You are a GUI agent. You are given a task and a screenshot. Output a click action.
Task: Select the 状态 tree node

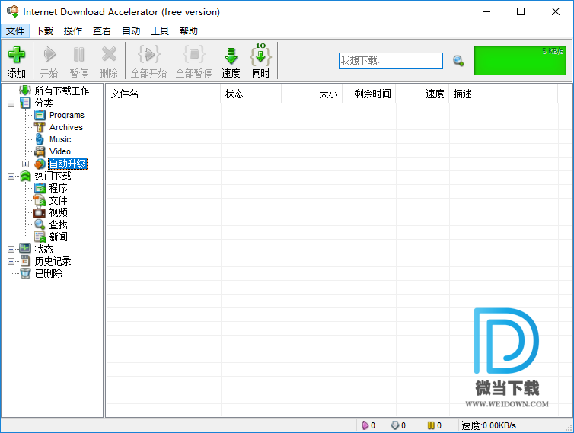click(44, 249)
